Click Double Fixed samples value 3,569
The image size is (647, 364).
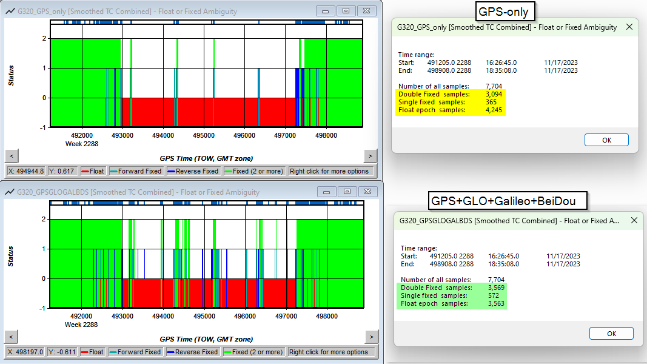coord(497,288)
